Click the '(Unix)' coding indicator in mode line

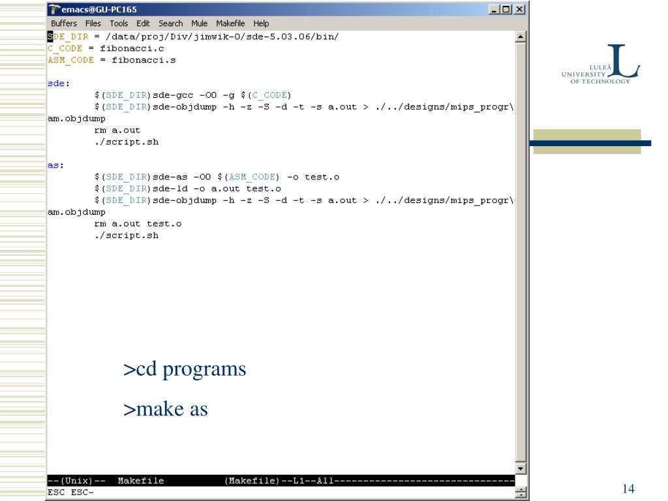point(76,481)
